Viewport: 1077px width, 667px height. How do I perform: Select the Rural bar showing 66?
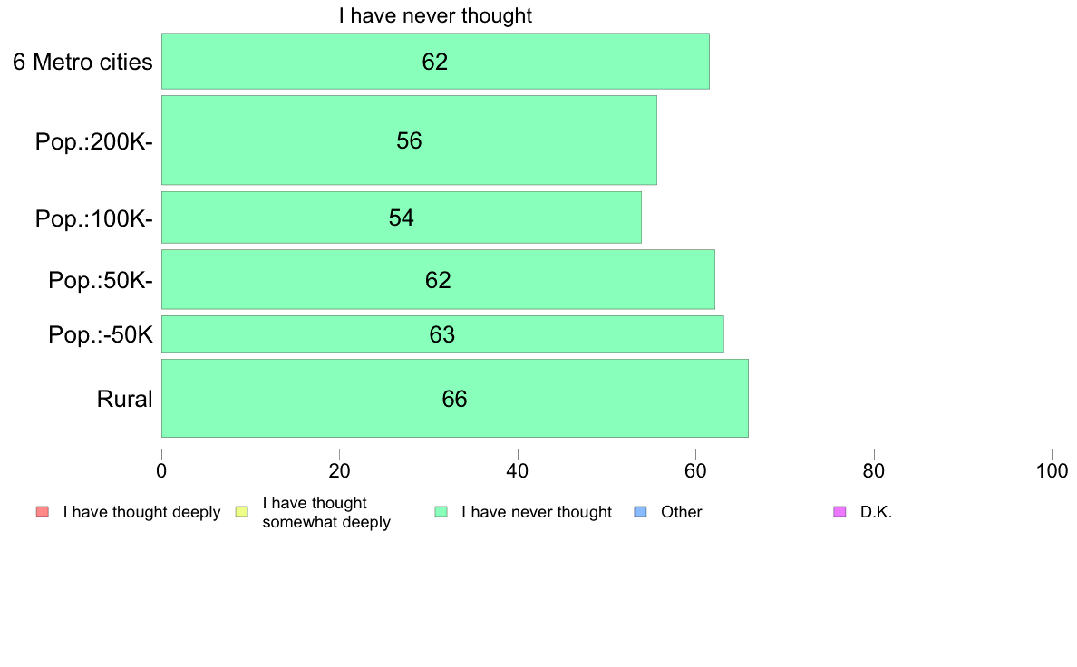[455, 398]
